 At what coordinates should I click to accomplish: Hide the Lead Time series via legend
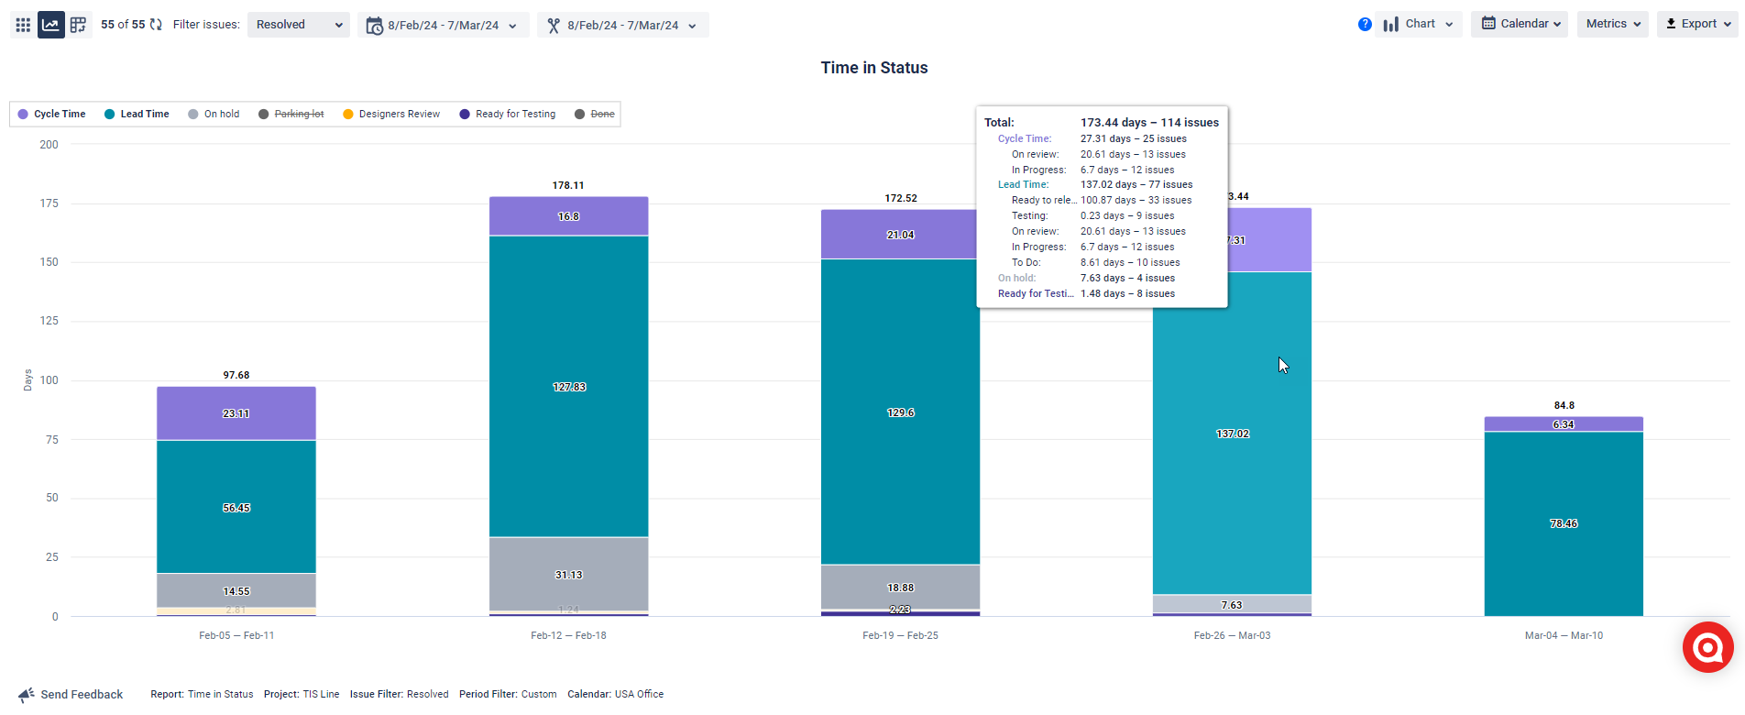(137, 114)
